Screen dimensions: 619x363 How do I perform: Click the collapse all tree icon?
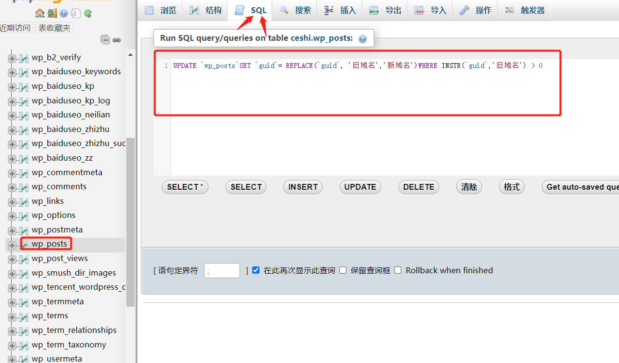pos(105,40)
